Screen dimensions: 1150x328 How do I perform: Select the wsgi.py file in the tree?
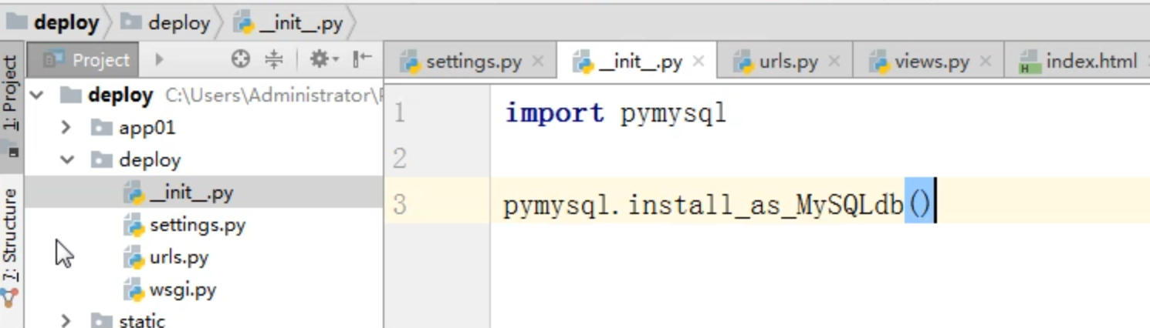point(182,290)
